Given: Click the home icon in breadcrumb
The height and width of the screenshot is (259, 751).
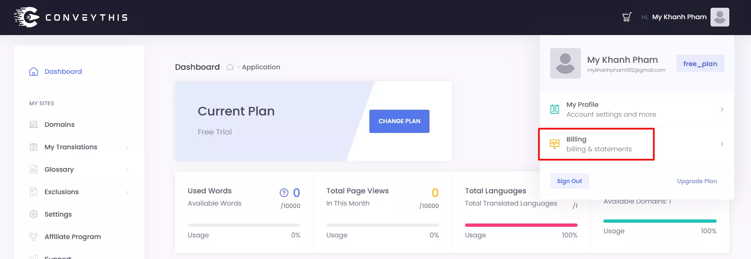Looking at the screenshot, I should (x=230, y=67).
